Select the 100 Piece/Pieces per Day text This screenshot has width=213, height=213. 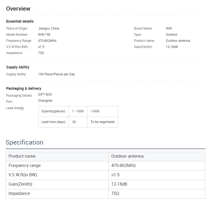(x=56, y=74)
